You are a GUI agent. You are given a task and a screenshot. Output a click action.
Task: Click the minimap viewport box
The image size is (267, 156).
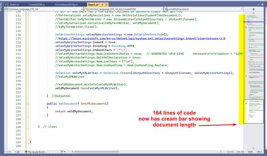254,111
